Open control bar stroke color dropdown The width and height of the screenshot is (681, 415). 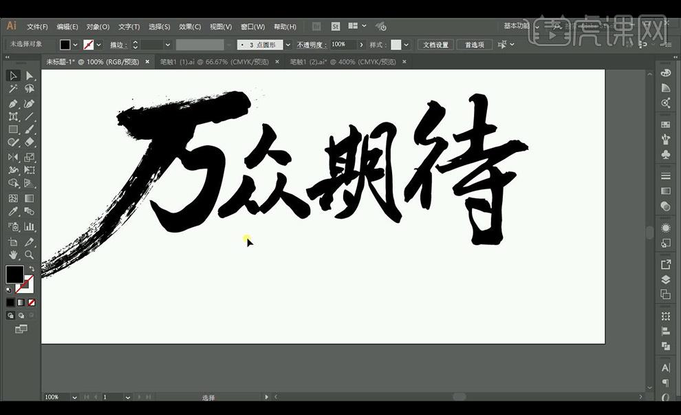[x=99, y=45]
